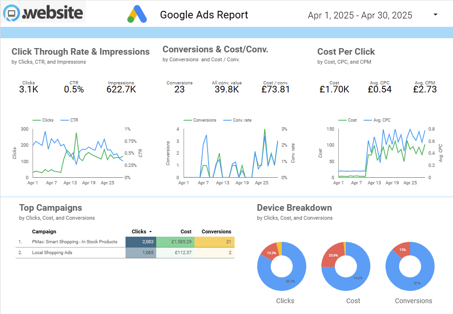This screenshot has width=453, height=314.
Task: Click the Impressions scorecard value 622.7K
Action: pyautogui.click(x=121, y=90)
